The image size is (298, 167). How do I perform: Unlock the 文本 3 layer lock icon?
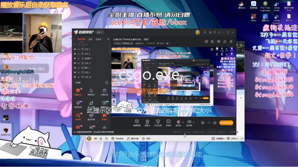[x=79, y=49]
